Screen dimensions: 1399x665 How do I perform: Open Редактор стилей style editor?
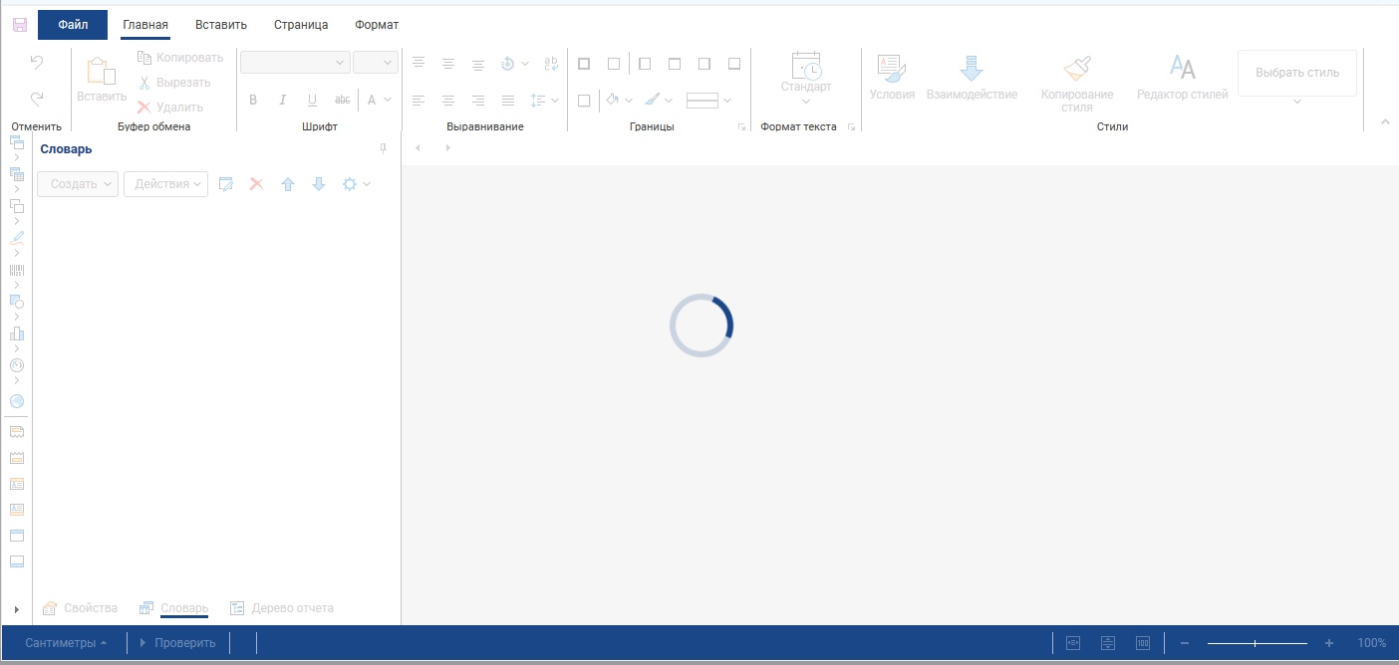tap(1183, 78)
